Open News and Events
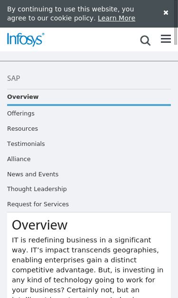 pos(33,174)
